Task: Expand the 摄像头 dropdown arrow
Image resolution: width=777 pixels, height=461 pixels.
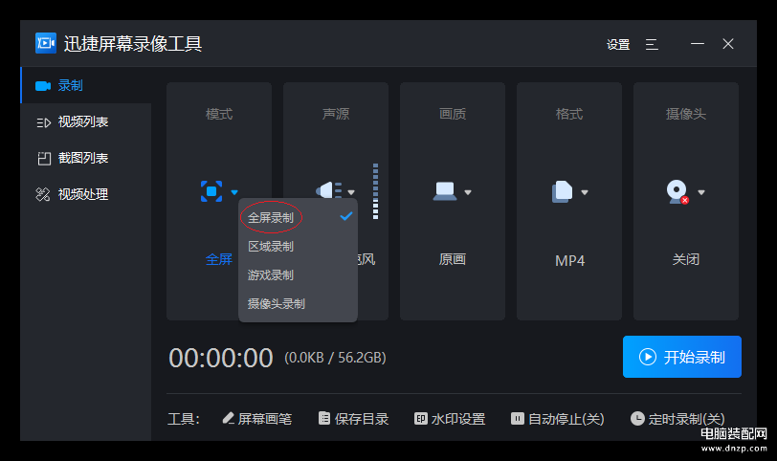Action: tap(701, 192)
